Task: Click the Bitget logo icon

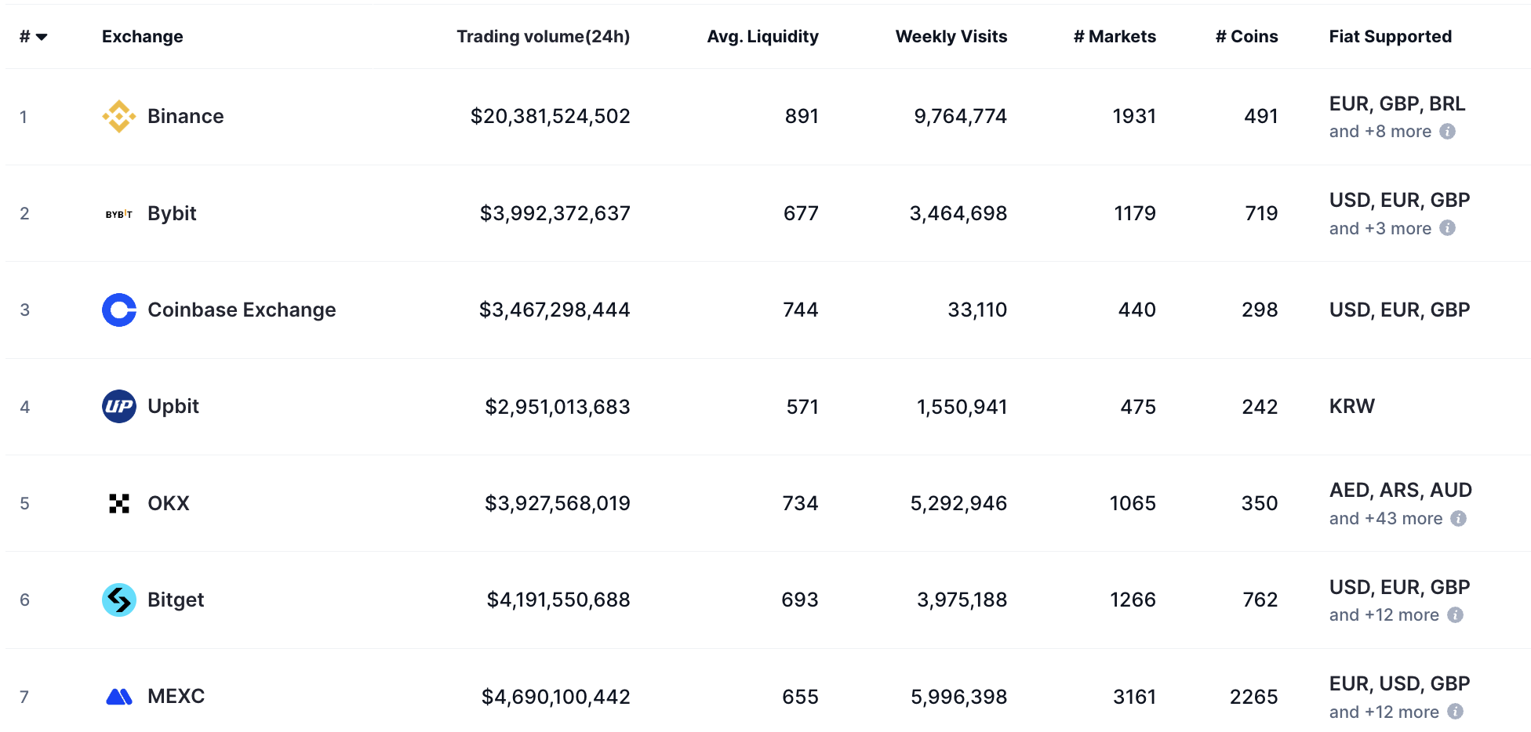Action: point(119,600)
